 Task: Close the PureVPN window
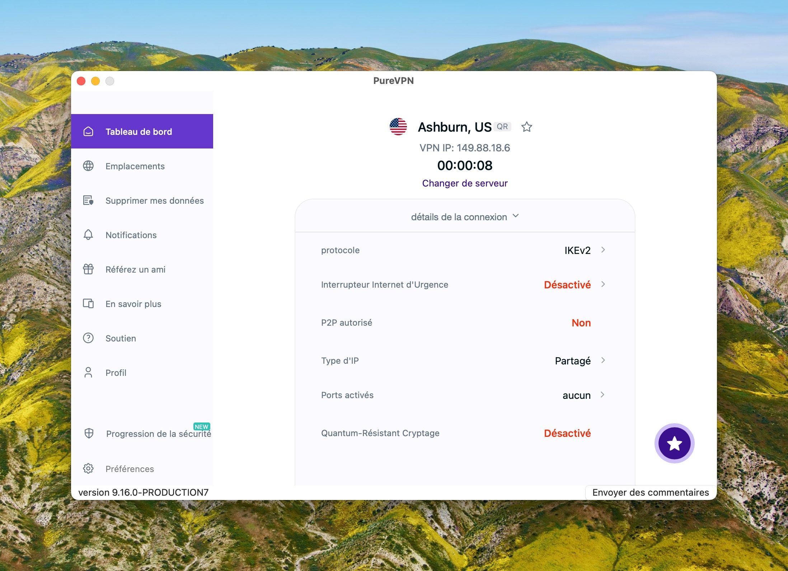(x=81, y=81)
